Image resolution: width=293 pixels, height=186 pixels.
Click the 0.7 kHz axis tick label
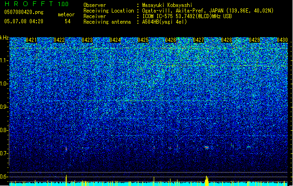pos(4,153)
